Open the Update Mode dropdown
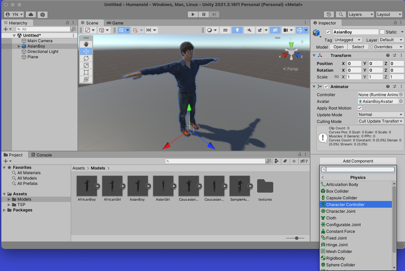This screenshot has width=405, height=271. pos(381,115)
